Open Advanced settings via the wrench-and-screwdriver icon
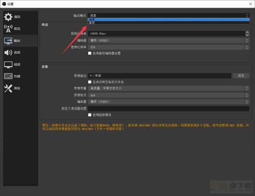 8,88
